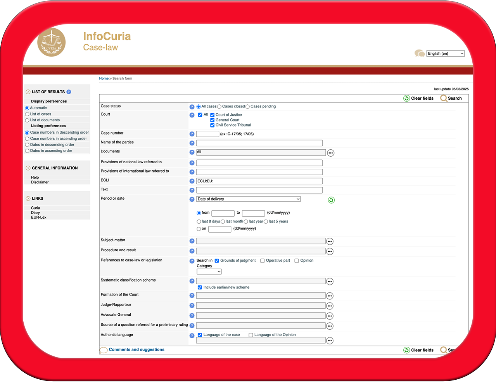Screen dimensions: 496x382
Task: Open Formation of the Court ellipsis picker
Action: click(x=330, y=296)
